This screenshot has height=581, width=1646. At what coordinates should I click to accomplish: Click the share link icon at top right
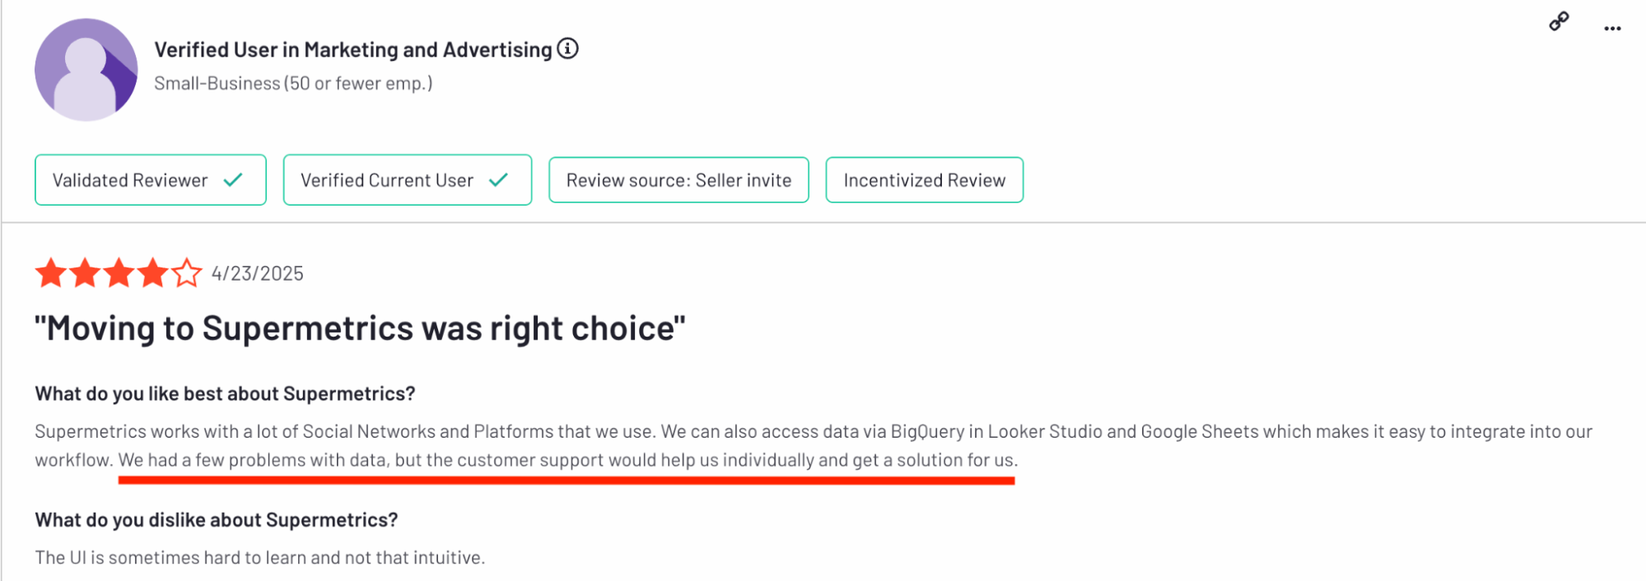coord(1560,21)
